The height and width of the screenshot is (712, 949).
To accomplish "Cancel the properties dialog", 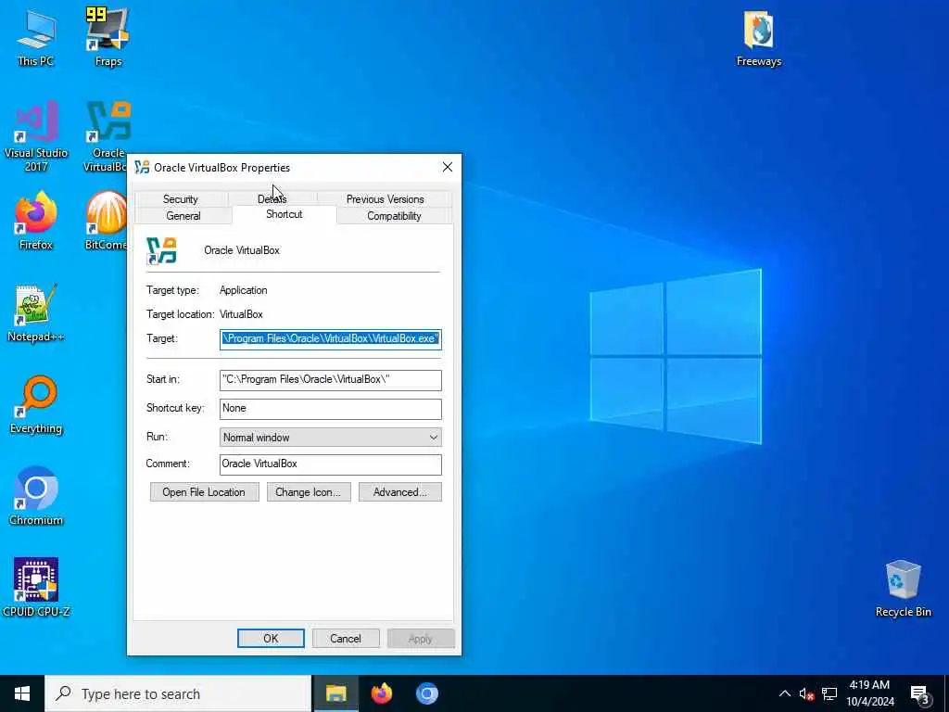I will (346, 638).
